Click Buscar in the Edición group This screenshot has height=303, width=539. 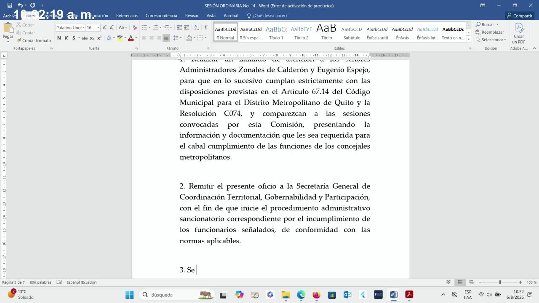click(487, 24)
